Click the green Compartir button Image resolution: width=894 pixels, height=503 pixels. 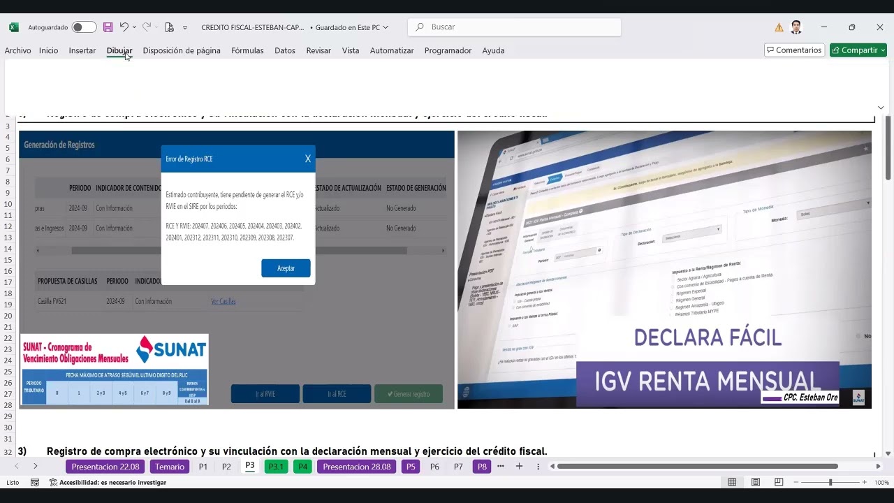tap(858, 50)
